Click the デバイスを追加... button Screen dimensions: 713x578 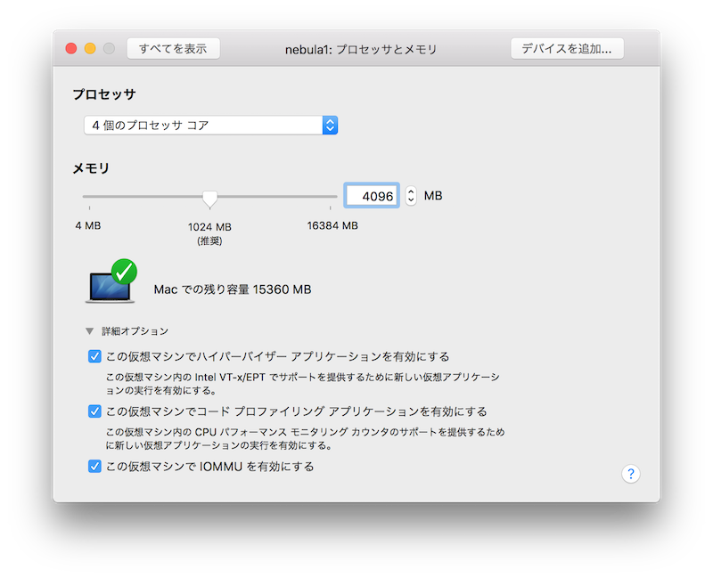click(x=567, y=49)
